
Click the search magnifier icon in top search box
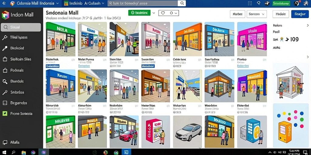pyautogui.click(x=182, y=3)
